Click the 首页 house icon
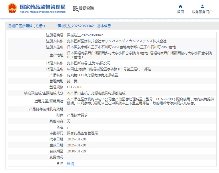 click(180, 6)
